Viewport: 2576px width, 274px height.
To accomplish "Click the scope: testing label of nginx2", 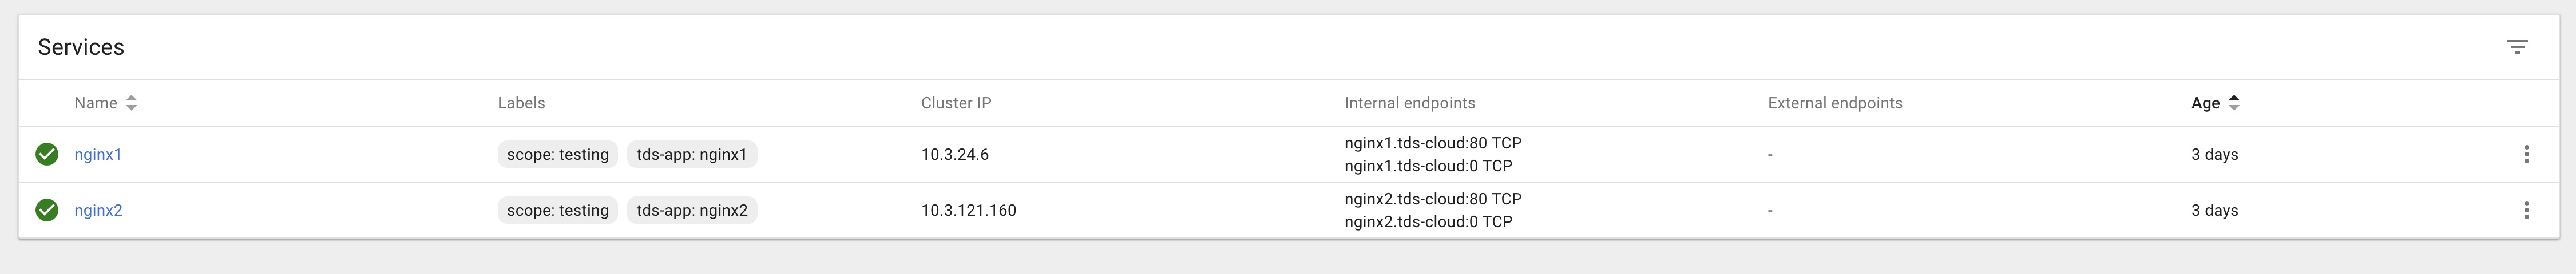I will point(557,210).
